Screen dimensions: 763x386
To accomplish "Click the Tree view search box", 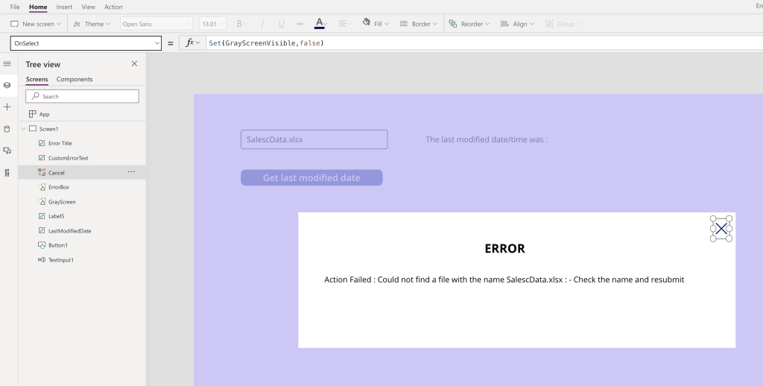I will 82,96.
